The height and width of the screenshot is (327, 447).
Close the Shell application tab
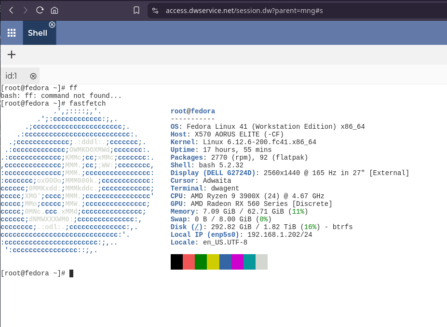tap(52, 25)
